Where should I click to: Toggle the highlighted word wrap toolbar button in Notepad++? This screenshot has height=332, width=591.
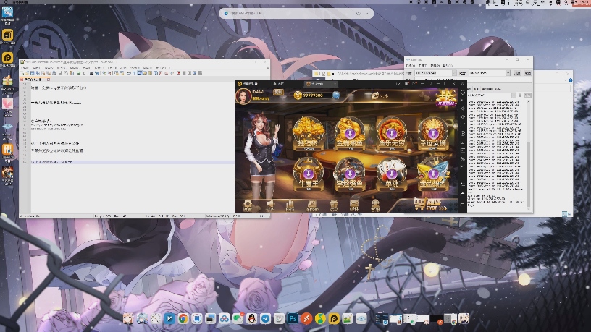(x=140, y=73)
